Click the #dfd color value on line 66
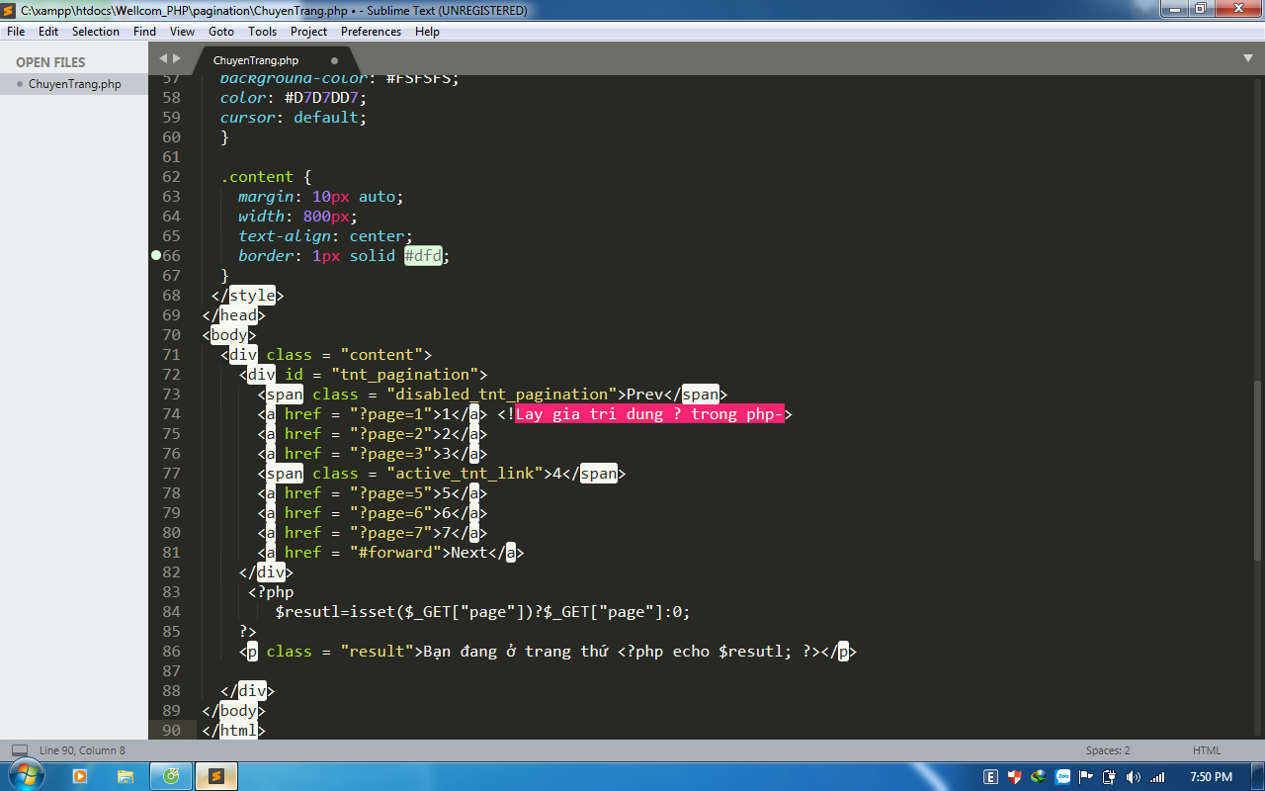The width and height of the screenshot is (1265, 791). tap(423, 256)
